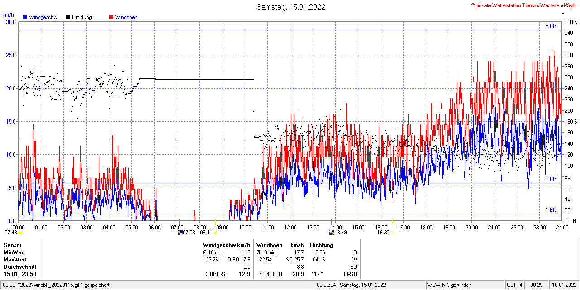Click the Windböen km/h column header
Screen dimensions: 580x290
pyautogui.click(x=280, y=245)
